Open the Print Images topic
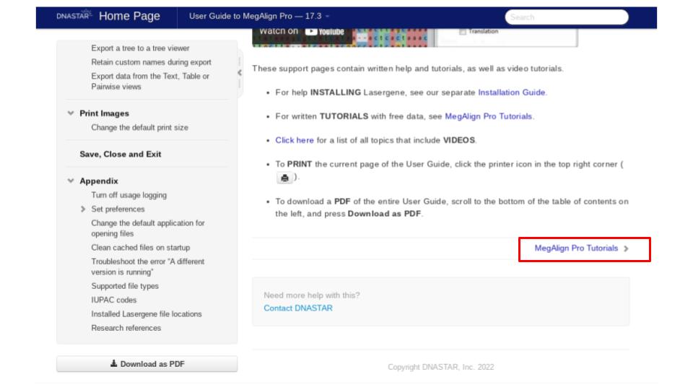 pos(104,113)
